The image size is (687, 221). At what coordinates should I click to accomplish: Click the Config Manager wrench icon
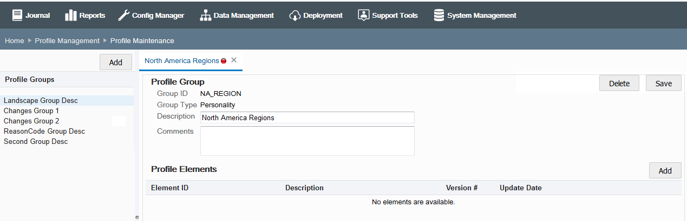click(123, 15)
